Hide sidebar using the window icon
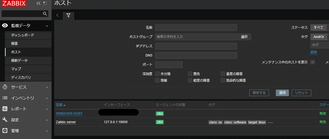 (45, 3)
